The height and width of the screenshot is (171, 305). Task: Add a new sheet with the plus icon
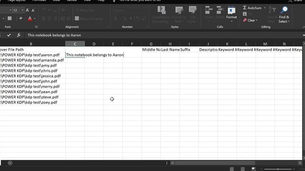click(10, 163)
